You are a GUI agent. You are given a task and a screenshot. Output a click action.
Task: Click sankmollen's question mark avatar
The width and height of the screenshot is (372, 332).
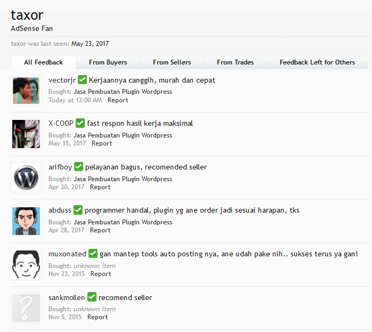tap(26, 308)
